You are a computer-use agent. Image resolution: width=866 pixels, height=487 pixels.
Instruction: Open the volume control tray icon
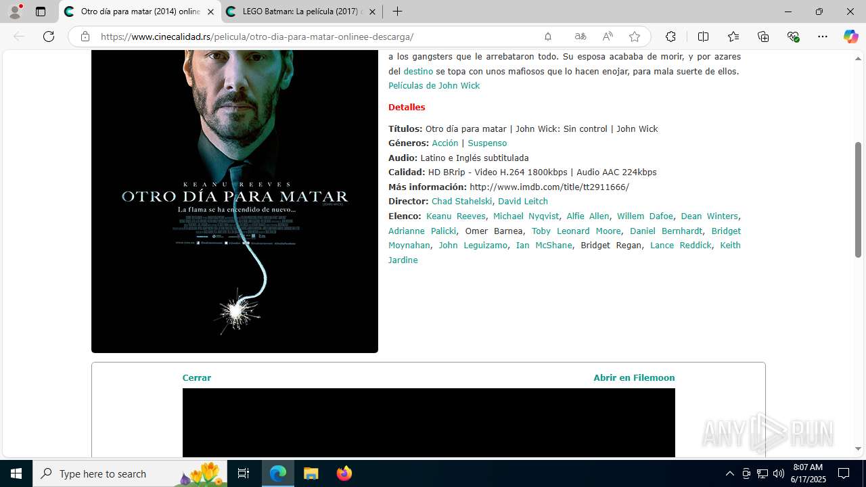tap(779, 473)
